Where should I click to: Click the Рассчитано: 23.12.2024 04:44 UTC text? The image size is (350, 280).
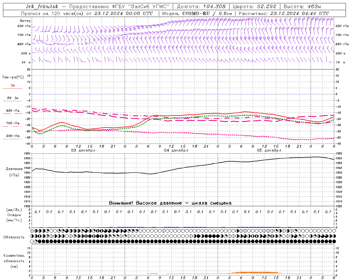pyautogui.click(x=284, y=13)
